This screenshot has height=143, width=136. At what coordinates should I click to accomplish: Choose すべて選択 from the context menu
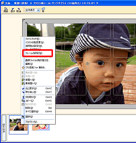click(x=38, y=111)
